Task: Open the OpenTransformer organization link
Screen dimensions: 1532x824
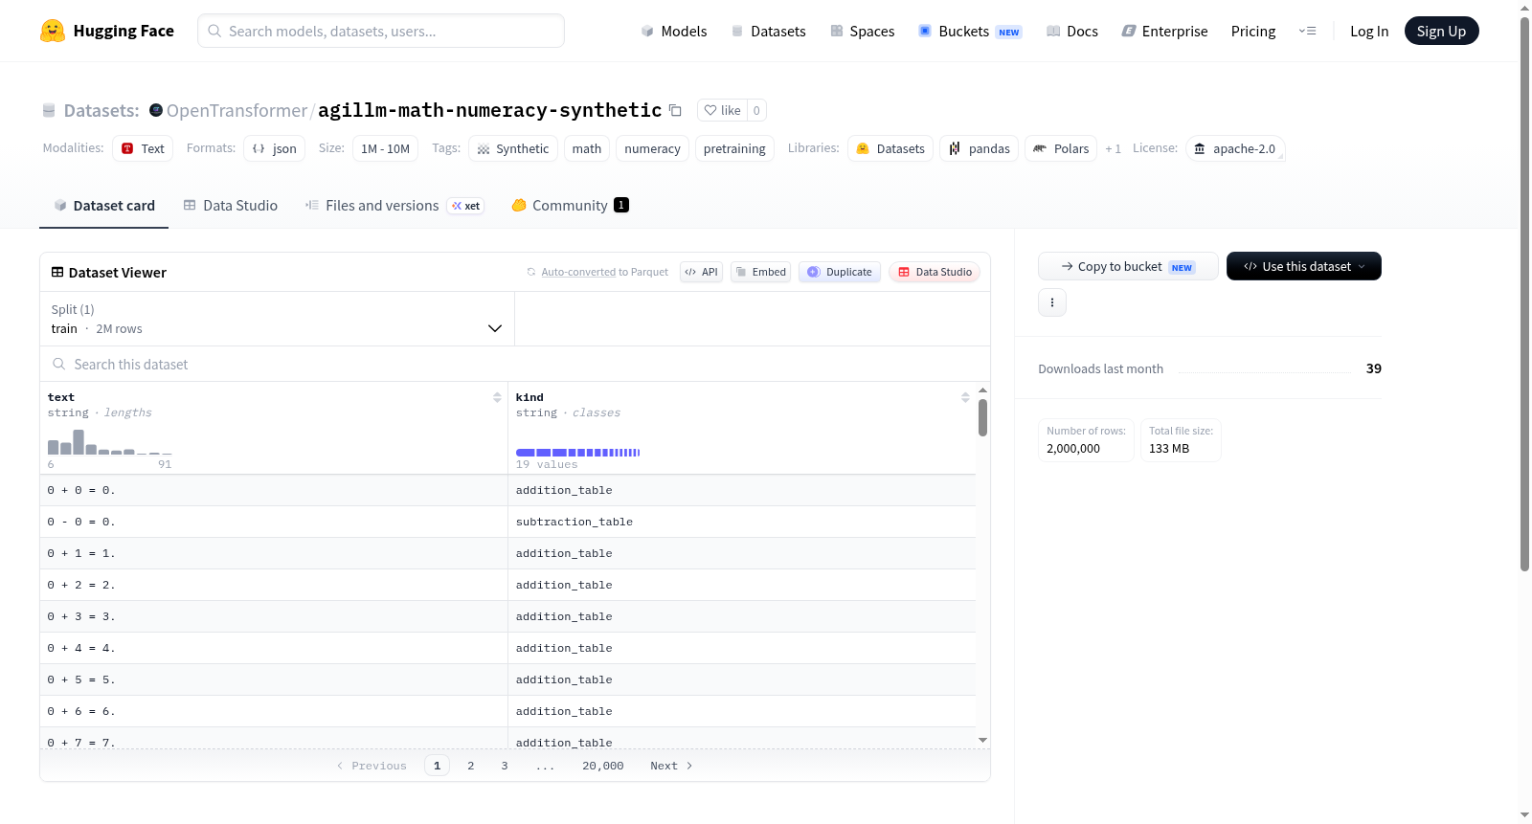Action: click(237, 110)
